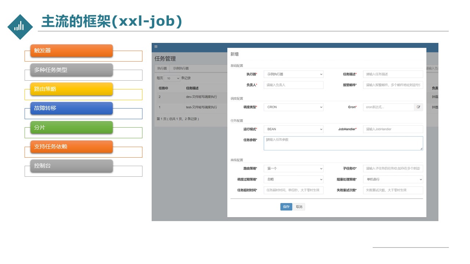Focus the JobHandler input field
470x264 pixels.
point(393,129)
